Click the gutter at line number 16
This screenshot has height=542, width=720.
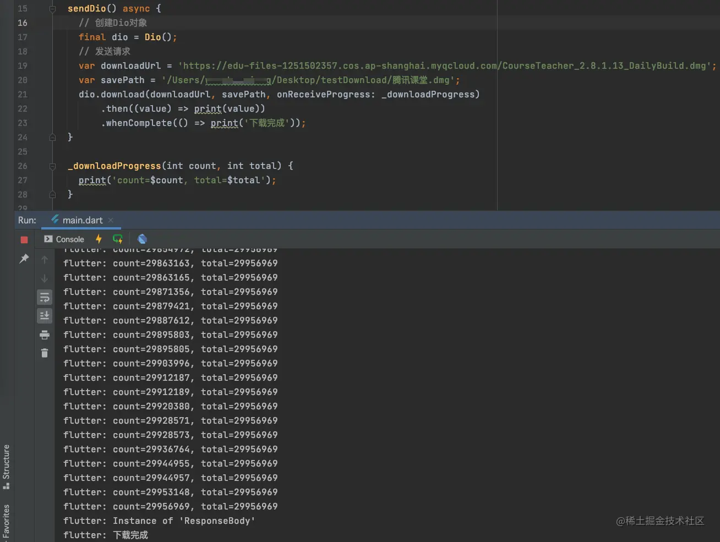point(23,23)
